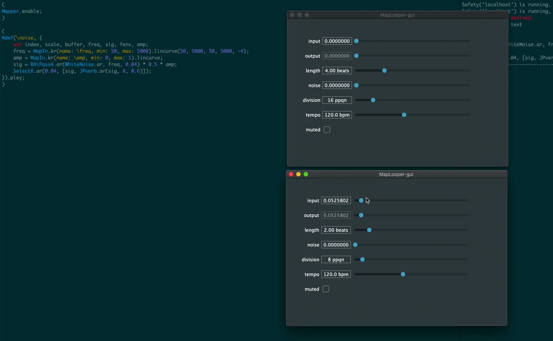Minimize the lower MapLooper-gui window with yellow button
The image size is (553, 341).
tap(299, 174)
